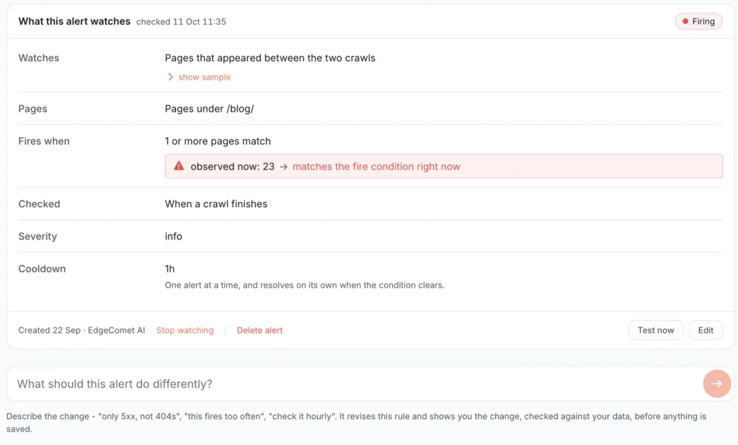Open the show sample link
The image size is (738, 445).
[204, 76]
